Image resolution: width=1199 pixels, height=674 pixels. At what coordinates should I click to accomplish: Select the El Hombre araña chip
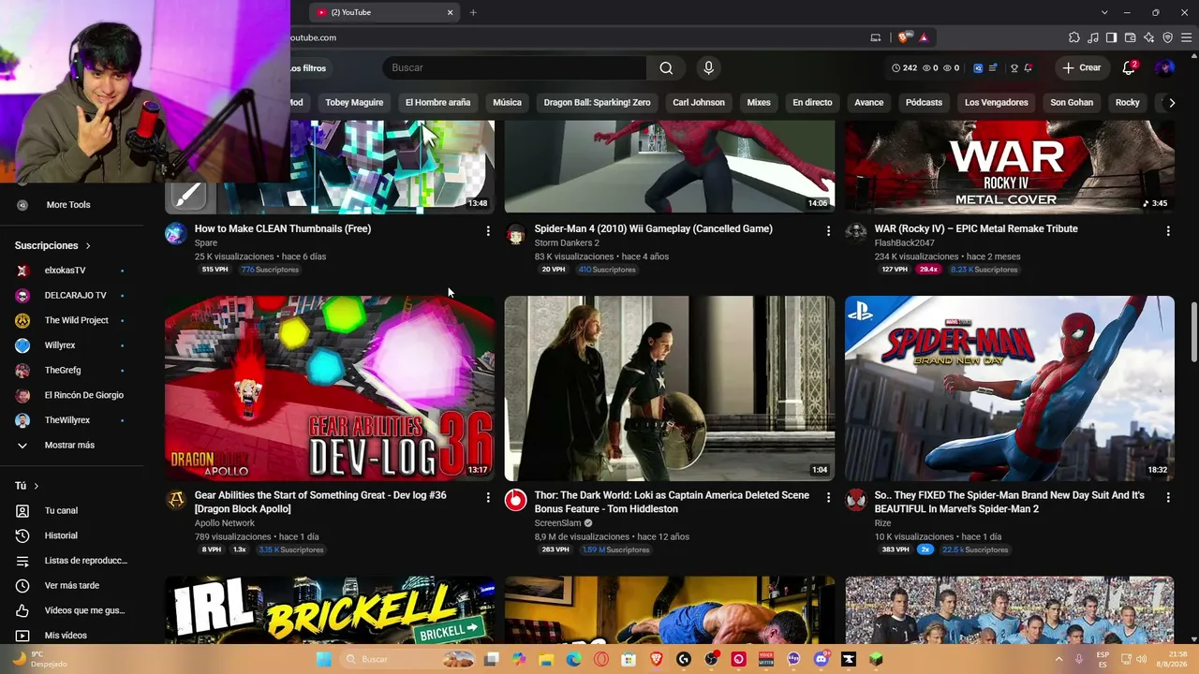(437, 102)
